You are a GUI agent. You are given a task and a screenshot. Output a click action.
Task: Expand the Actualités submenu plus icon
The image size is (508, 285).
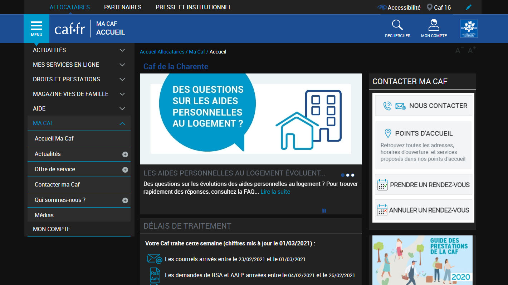125,154
